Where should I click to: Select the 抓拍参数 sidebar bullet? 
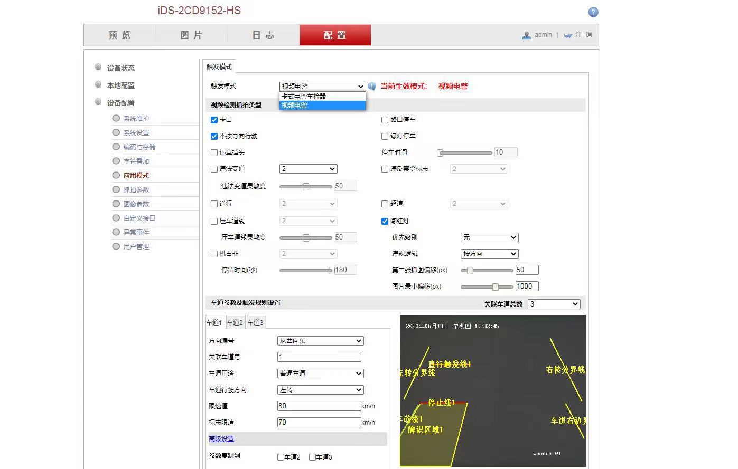click(116, 189)
